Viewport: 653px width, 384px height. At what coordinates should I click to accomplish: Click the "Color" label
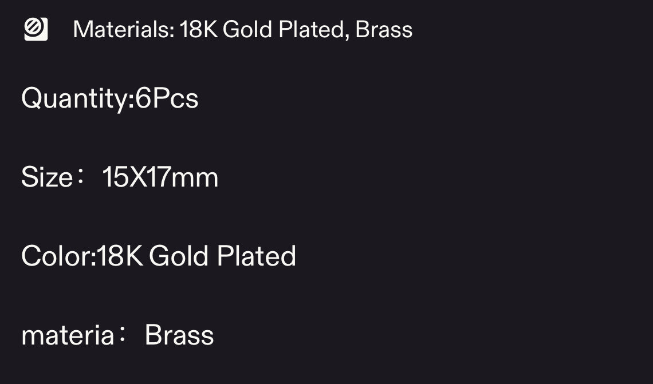coord(55,256)
